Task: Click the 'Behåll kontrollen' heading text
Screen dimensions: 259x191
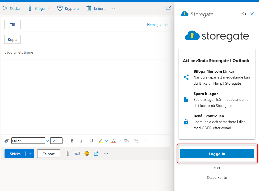Action: point(209,116)
